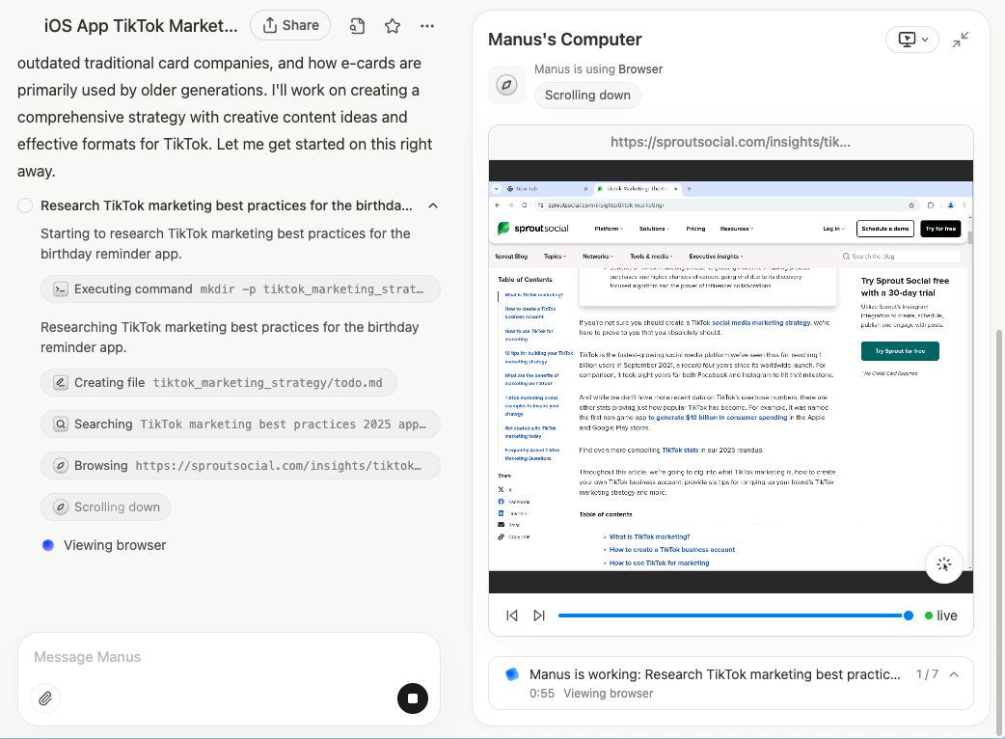The width and height of the screenshot is (1005, 739).
Task: Click the playback progress slider handle
Action: click(x=909, y=616)
